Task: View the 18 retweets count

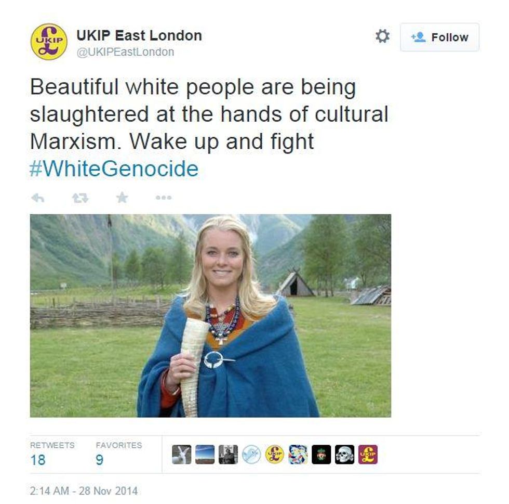Action: (x=37, y=460)
